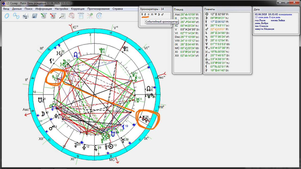Open the Данные menu
This screenshot has height=169, width=301.
point(17,9)
